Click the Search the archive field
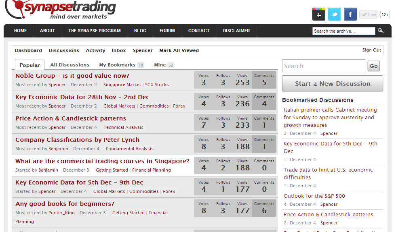This screenshot has height=232, width=396. tap(343, 31)
